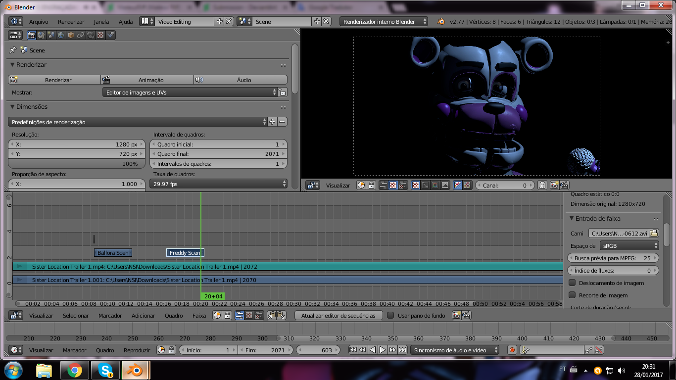This screenshot has height=380, width=676.
Task: Open the Render Layers properties tab
Action: coord(41,35)
